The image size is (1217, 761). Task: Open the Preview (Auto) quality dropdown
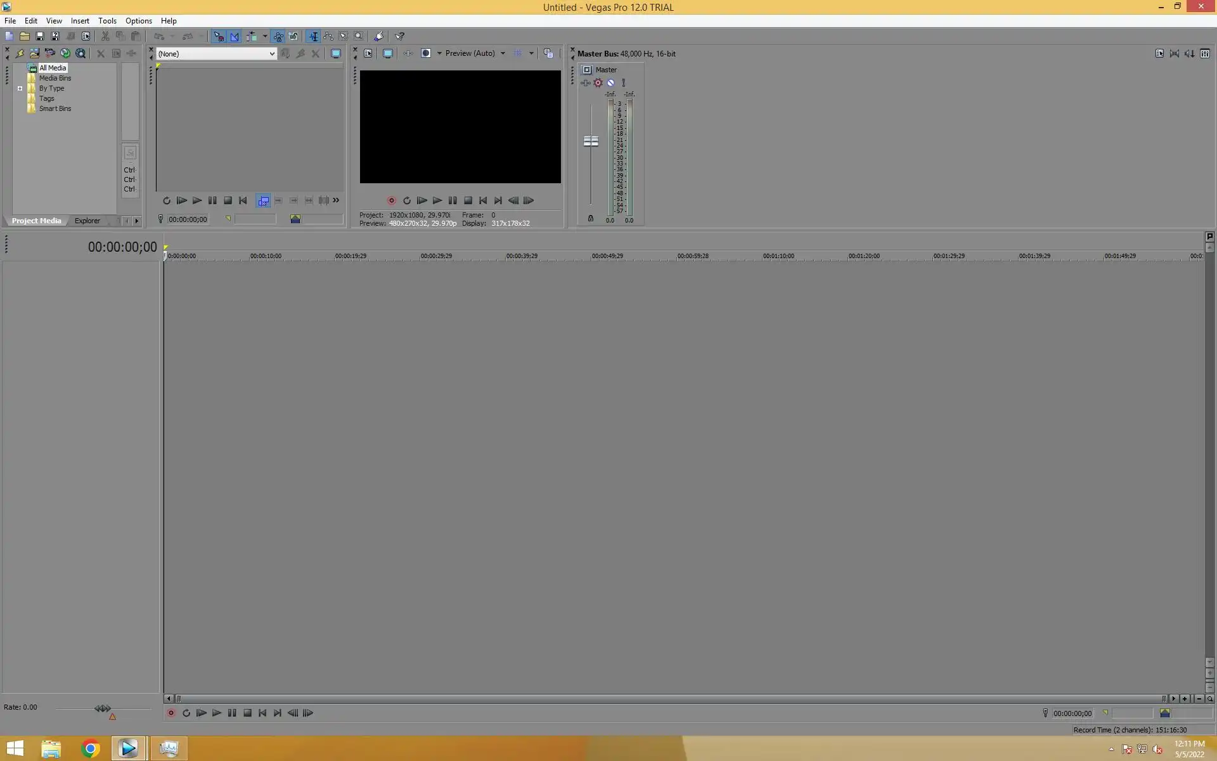coord(503,53)
